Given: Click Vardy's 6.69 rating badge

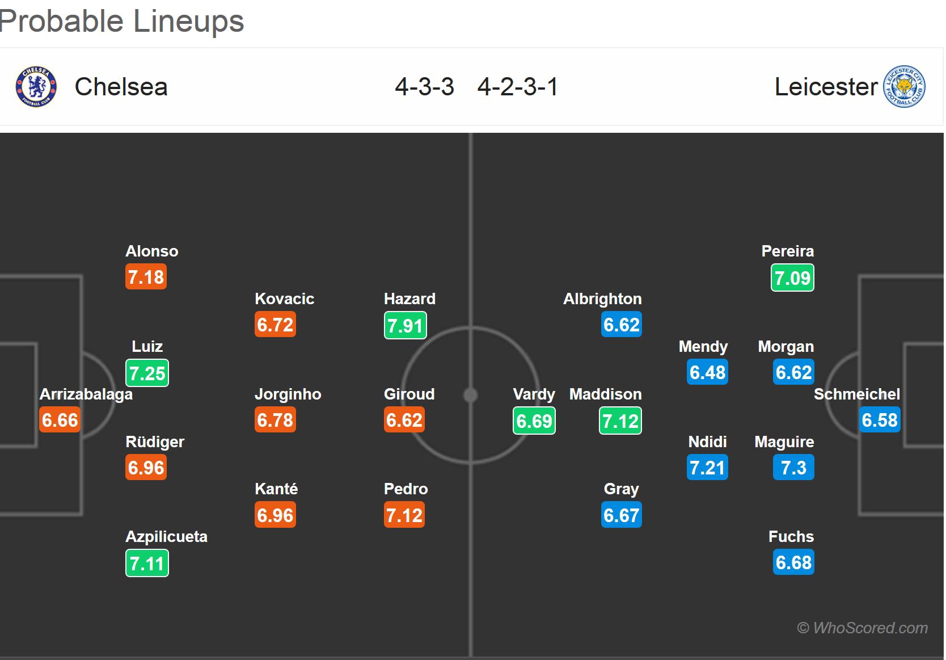Looking at the screenshot, I should pos(534,421).
